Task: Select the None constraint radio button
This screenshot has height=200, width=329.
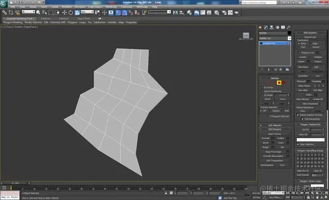Action: 299,43
